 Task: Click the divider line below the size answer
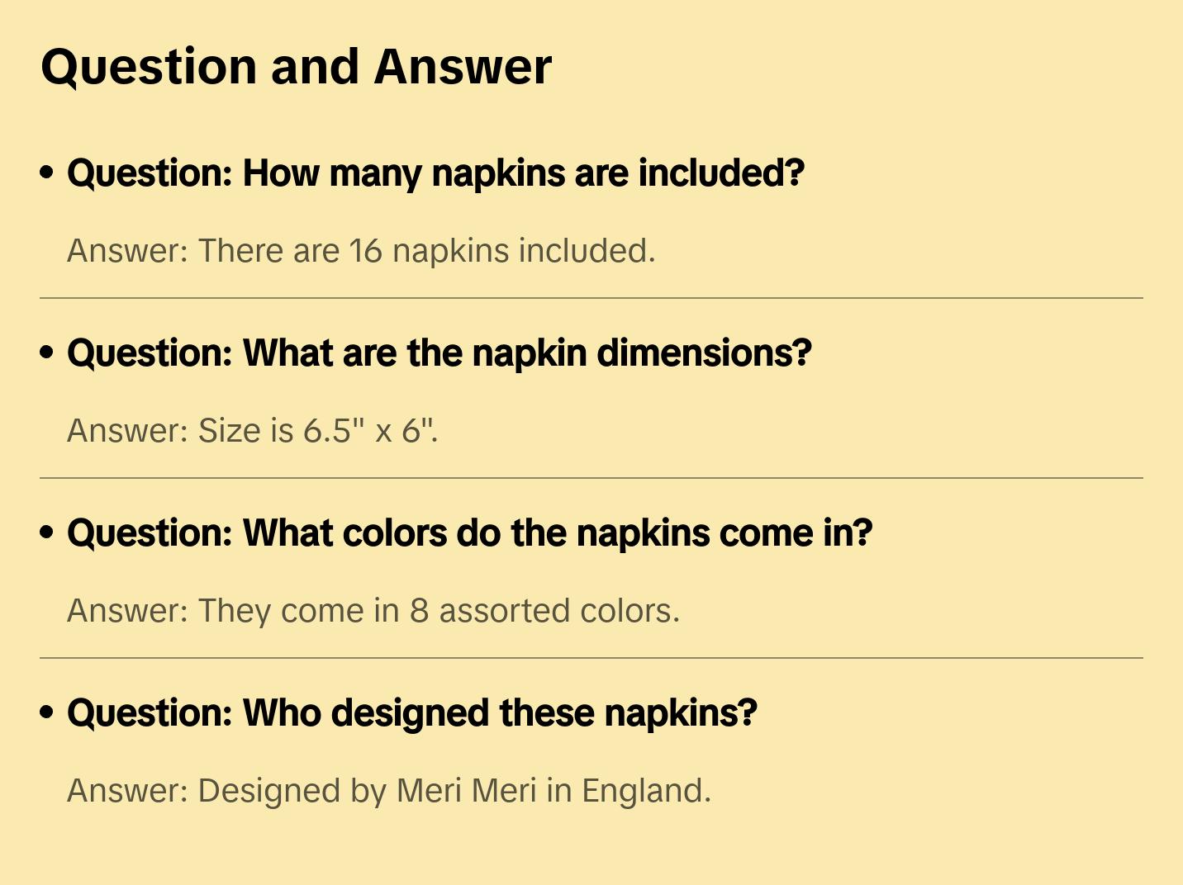(x=591, y=478)
